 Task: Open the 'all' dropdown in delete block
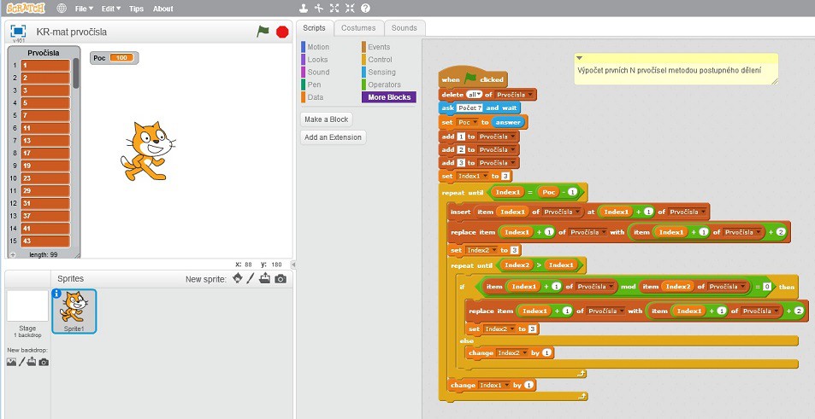(x=475, y=94)
